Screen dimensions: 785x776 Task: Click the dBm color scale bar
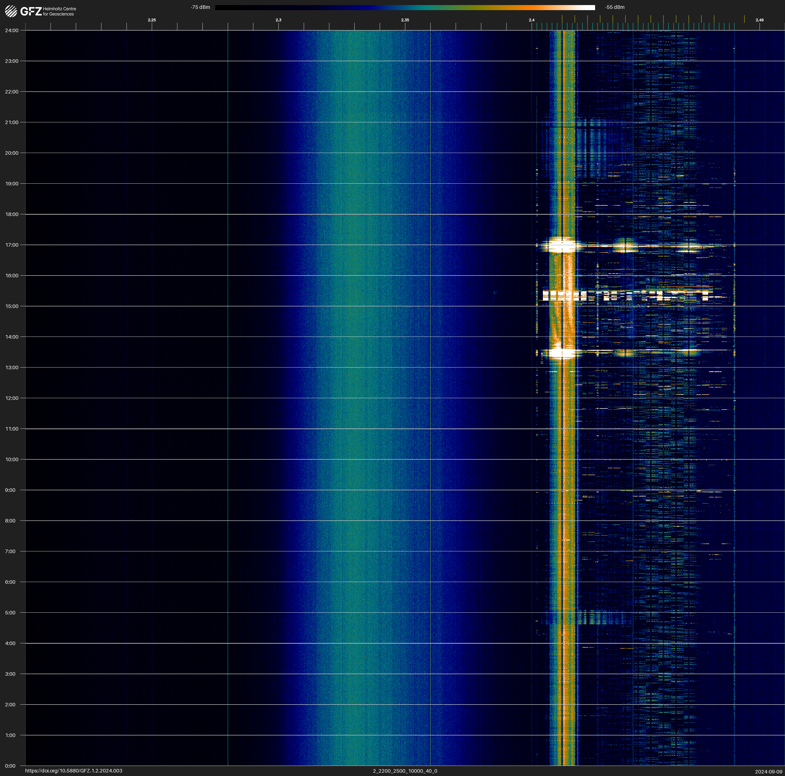click(x=405, y=7)
